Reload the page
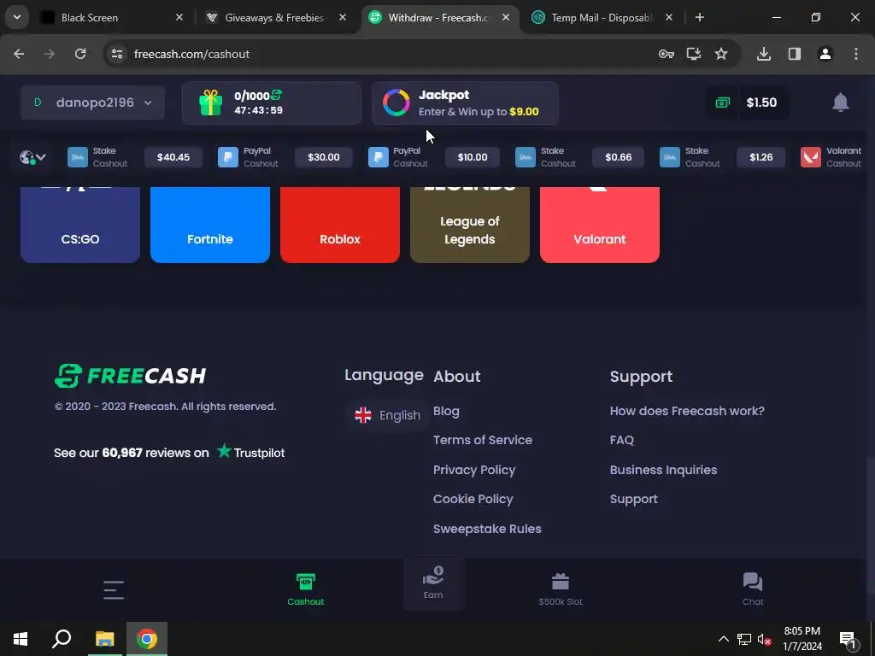 (80, 54)
